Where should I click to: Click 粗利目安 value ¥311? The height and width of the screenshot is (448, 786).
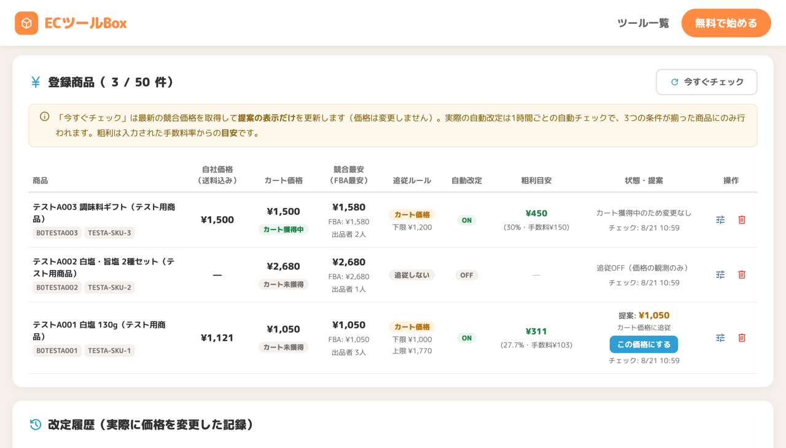(536, 331)
